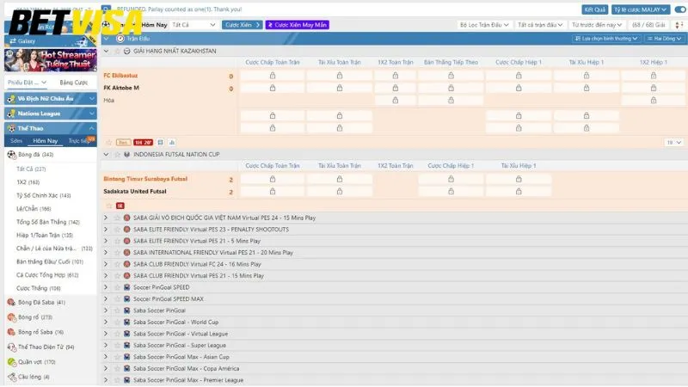Open the Tỷ lệ cược MALAY odds dropdown

coord(641,9)
